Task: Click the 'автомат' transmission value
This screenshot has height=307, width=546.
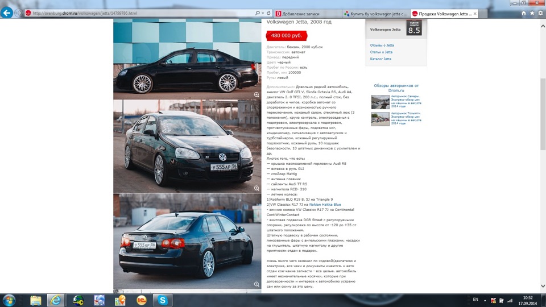Action: coord(299,52)
